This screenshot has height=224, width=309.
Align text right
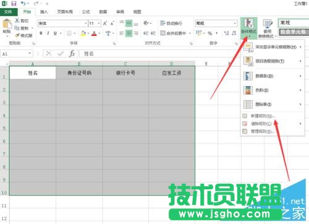tap(136, 33)
